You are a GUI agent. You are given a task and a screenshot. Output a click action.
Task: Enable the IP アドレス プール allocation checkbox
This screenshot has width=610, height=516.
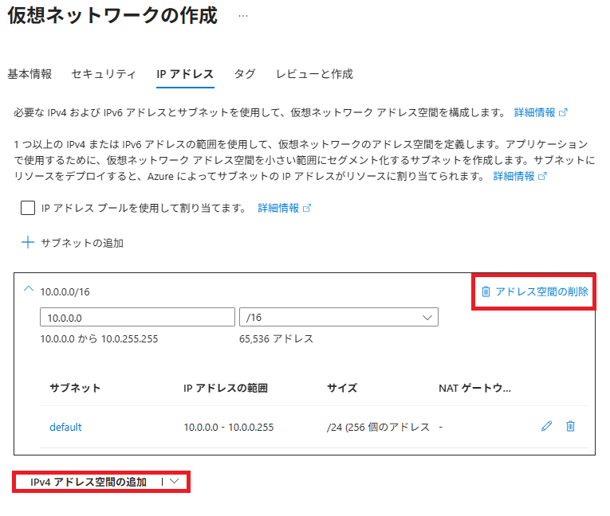coord(28,208)
